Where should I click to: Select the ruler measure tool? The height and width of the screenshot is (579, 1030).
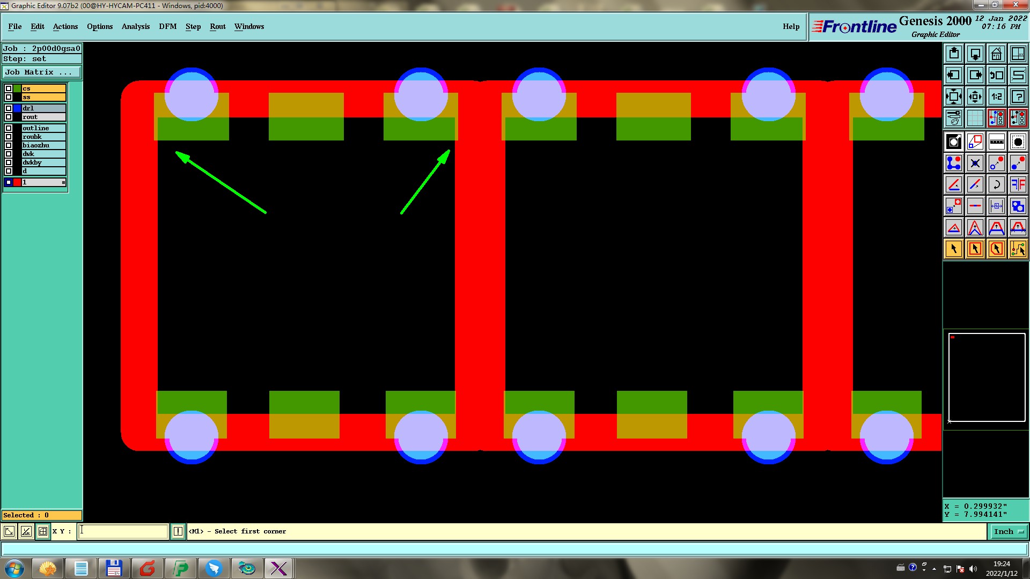996,142
